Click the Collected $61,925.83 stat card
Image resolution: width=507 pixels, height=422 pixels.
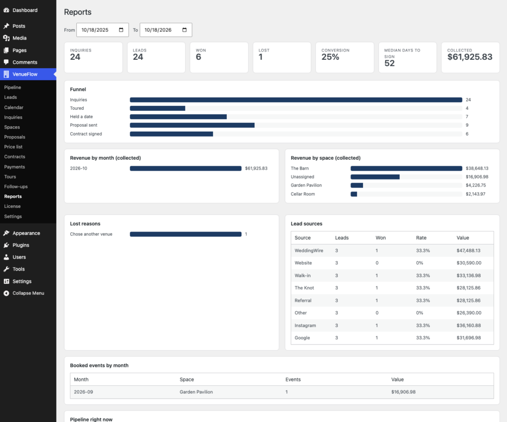(470, 57)
